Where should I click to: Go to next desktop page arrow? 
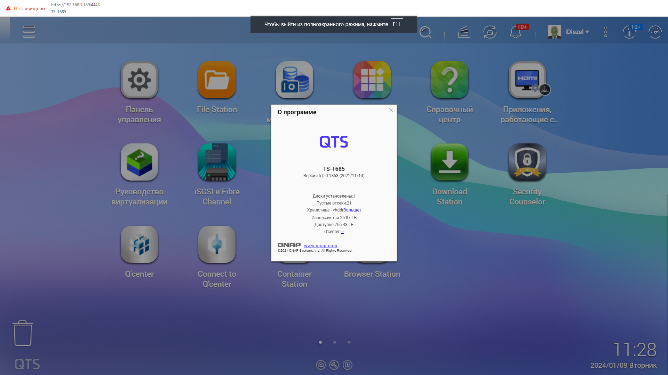pyautogui.click(x=660, y=203)
